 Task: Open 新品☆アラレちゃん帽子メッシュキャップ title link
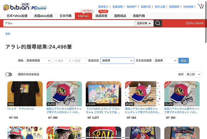143,110
